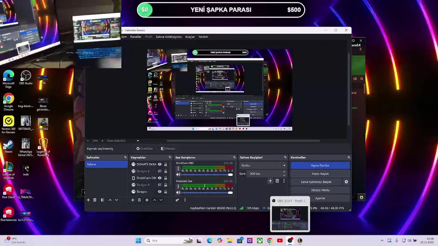Open Ses Karıştırıcı bottom three-dot menu

coord(185,200)
